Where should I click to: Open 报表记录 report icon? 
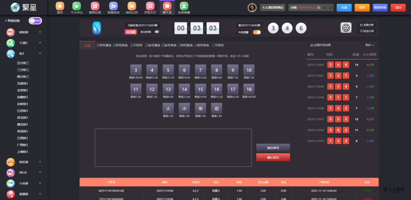pyautogui.click(x=95, y=6)
